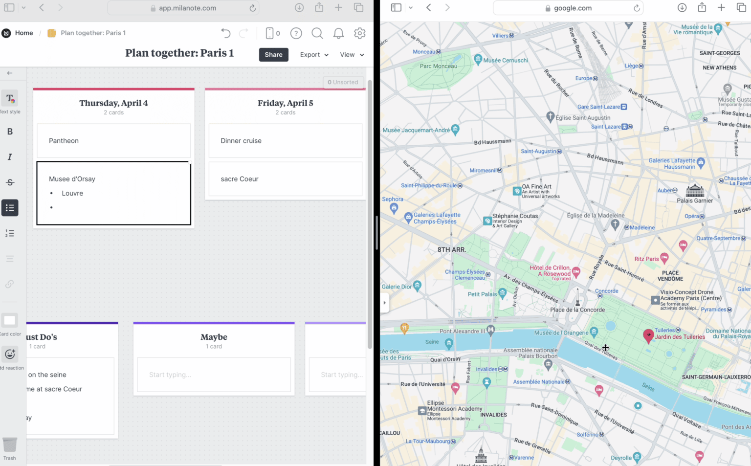Image resolution: width=751 pixels, height=466 pixels.
Task: Click the Jardin des Tuileries red pin
Action: 648,336
